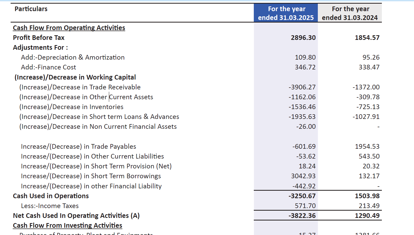414x235 pixels.
Task: Select the year ended 31.03.2024 column header
Action: (x=350, y=13)
